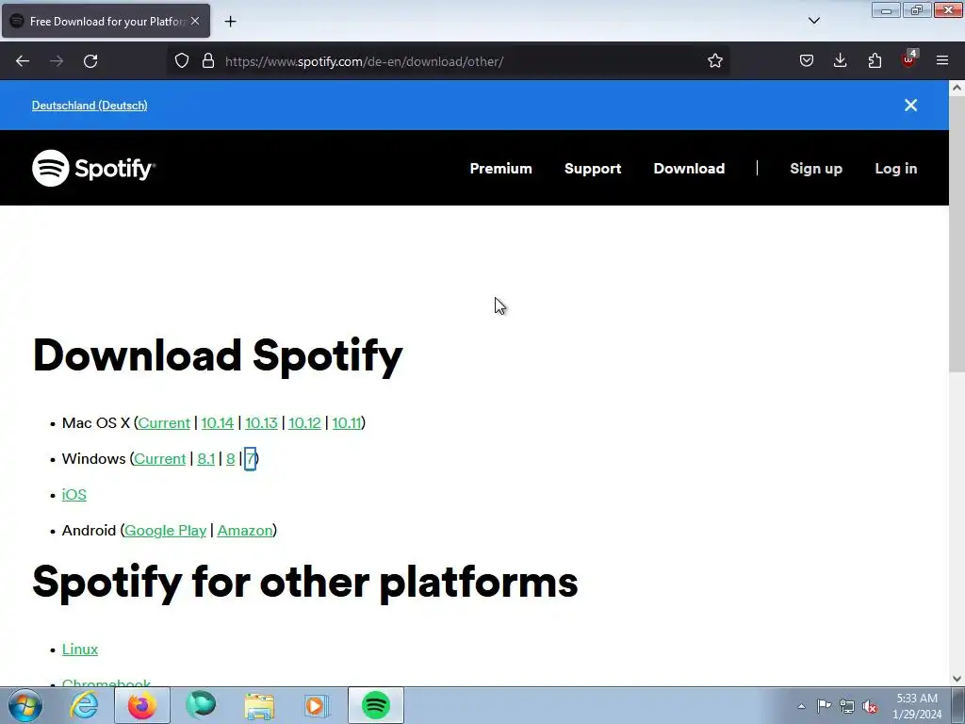Open the Support navigation item
Image resolution: width=965 pixels, height=724 pixels.
(593, 169)
